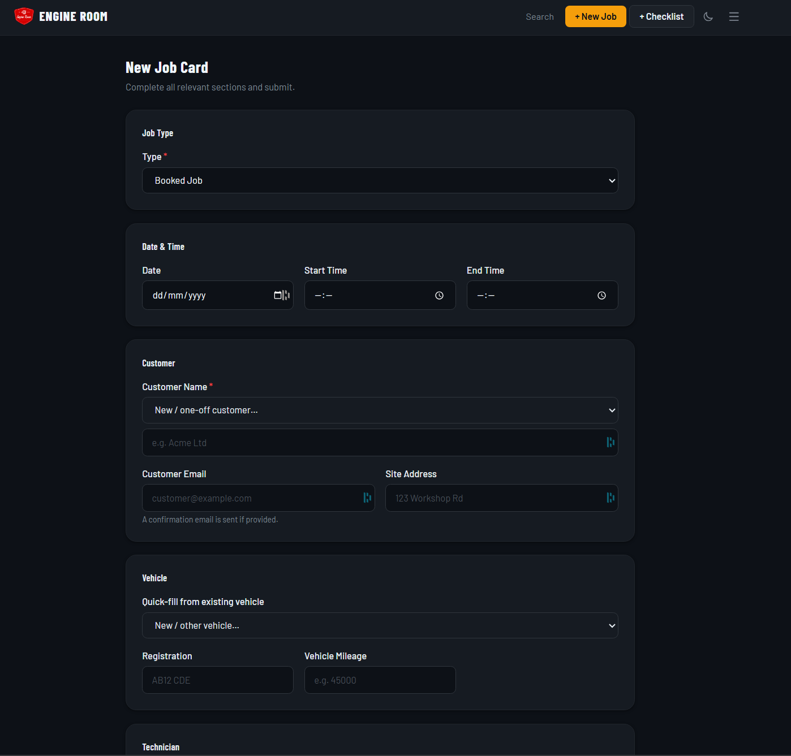Focus the Date input field
The height and width of the screenshot is (756, 791).
click(x=217, y=295)
